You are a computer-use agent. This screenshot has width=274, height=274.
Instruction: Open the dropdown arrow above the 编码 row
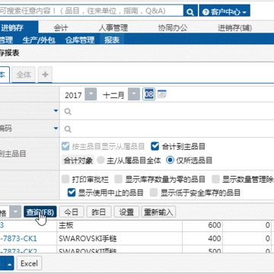pos(56,111)
